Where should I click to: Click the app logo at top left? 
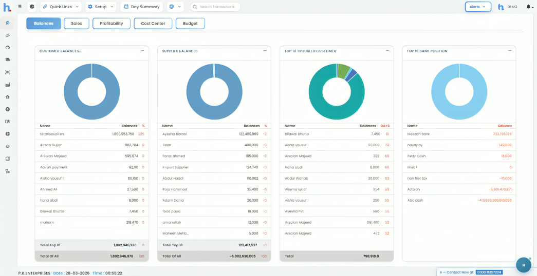[x=7, y=7]
